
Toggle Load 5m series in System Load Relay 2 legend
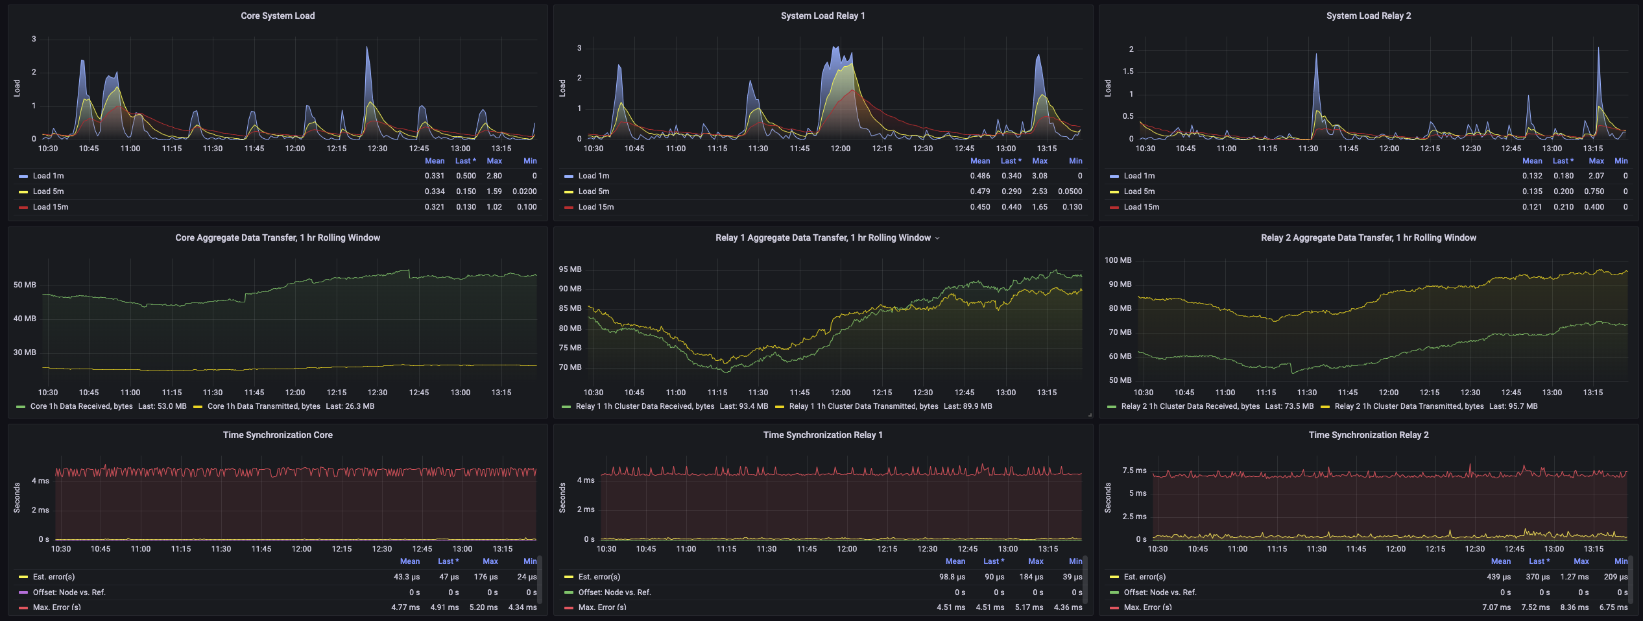[1140, 191]
